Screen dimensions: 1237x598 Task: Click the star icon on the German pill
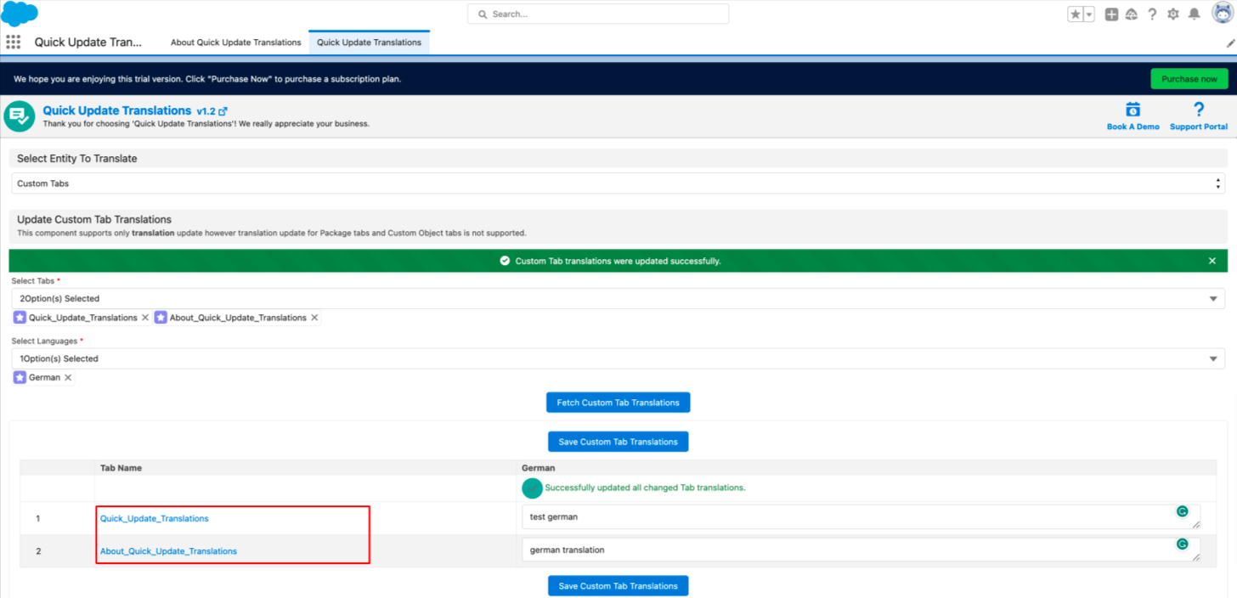pos(20,377)
